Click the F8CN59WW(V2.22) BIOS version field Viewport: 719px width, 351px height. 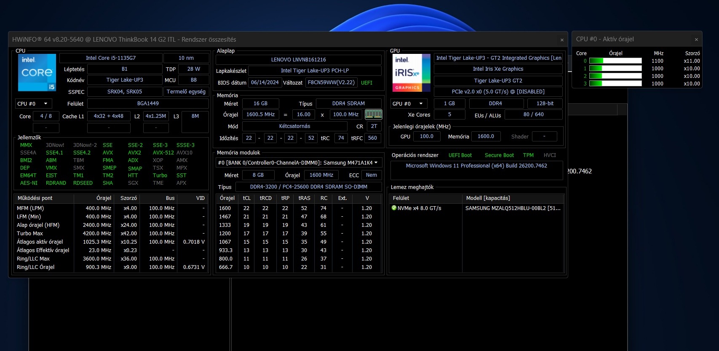pyautogui.click(x=331, y=82)
